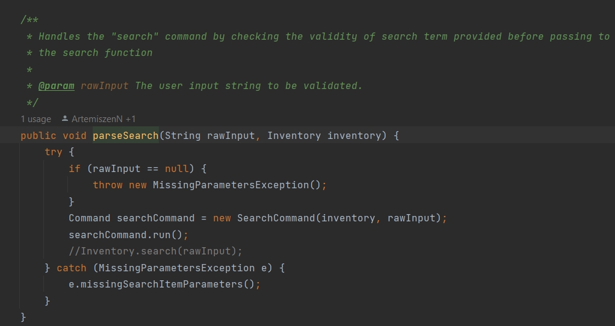Click the null keyword in the if condition
The width and height of the screenshot is (615, 326).
[x=176, y=168]
